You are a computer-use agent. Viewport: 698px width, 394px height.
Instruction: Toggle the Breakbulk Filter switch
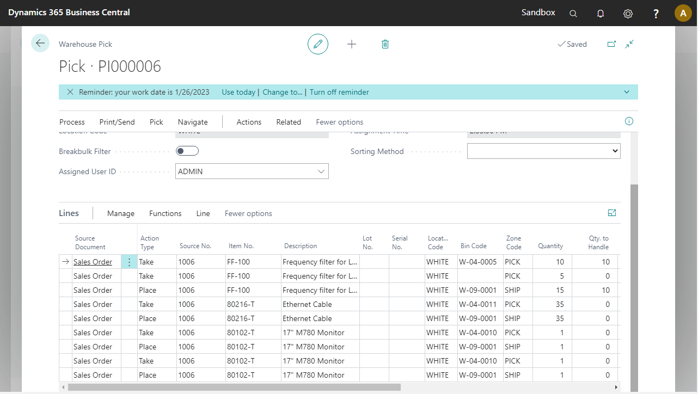(187, 151)
